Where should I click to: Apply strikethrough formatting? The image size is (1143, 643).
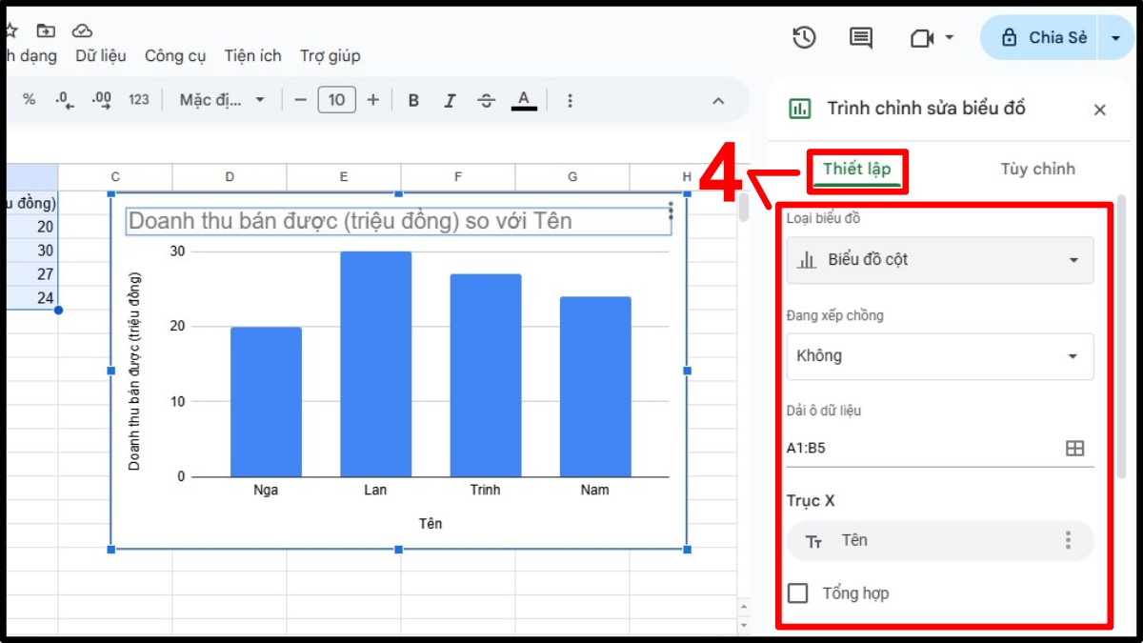(486, 100)
